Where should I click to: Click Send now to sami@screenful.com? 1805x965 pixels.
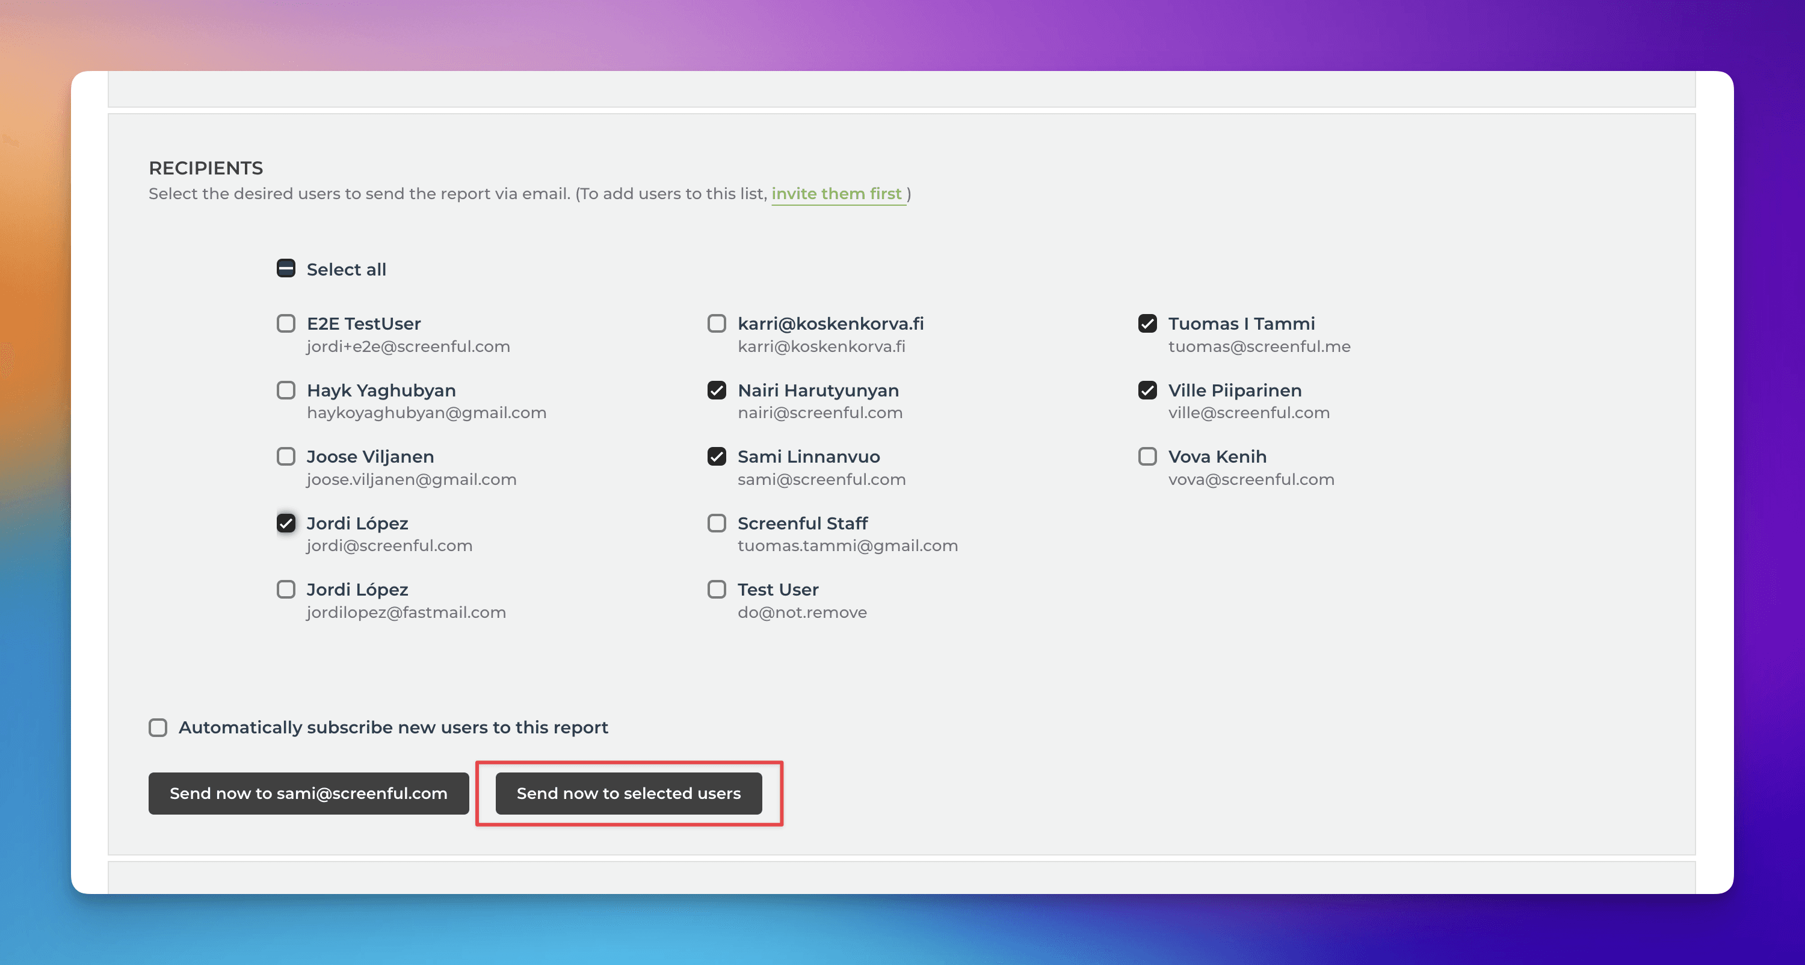point(308,794)
